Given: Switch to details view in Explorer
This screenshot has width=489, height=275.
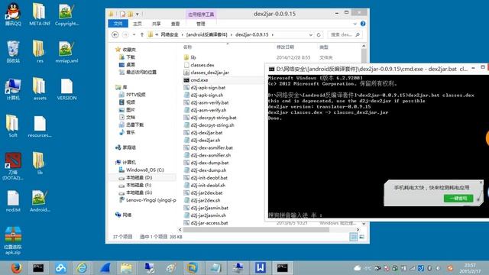Looking at the screenshot, I should 353,237.
